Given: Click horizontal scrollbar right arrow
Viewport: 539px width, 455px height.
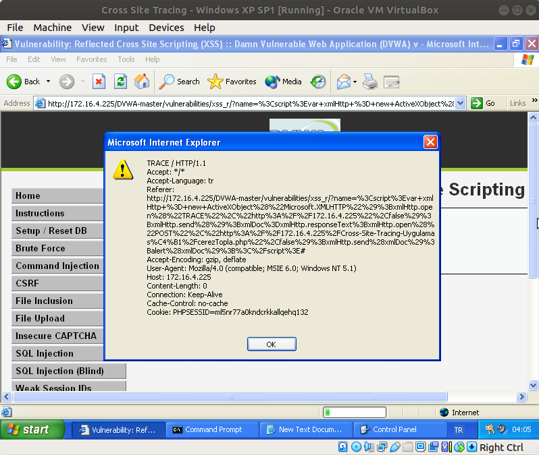Looking at the screenshot, I should 522,396.
